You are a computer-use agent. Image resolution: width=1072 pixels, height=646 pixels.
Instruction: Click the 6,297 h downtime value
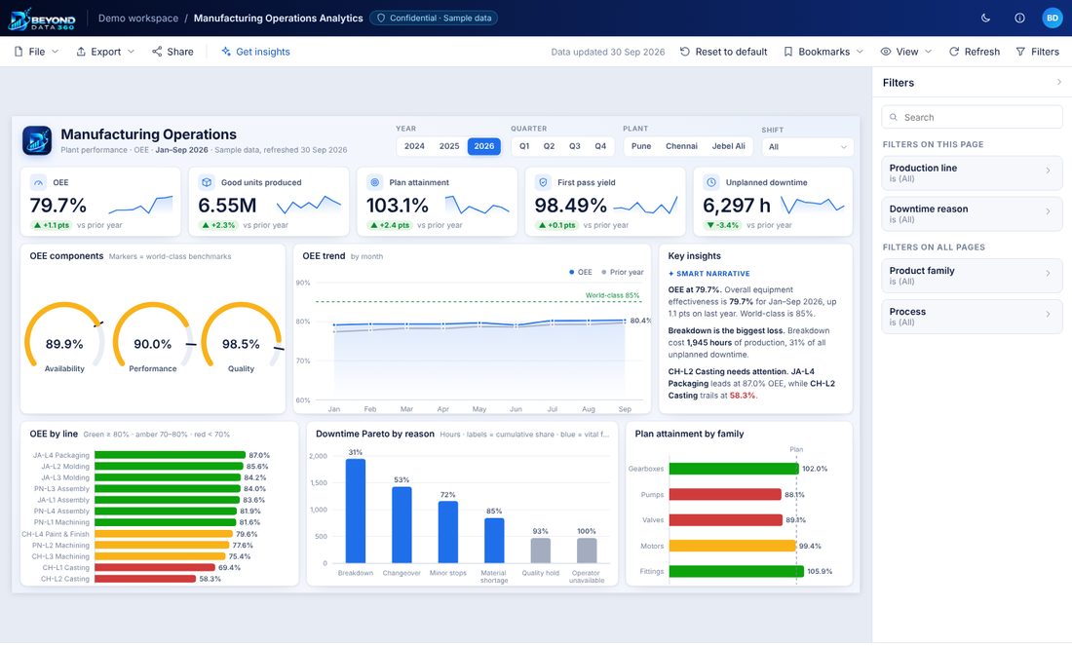[737, 206]
